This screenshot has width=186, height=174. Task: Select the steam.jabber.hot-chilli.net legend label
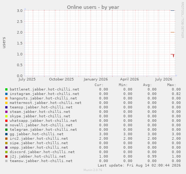(x=40, y=112)
